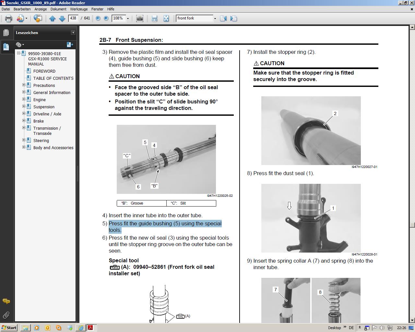Open the Bearbeiten menu
The height and width of the screenshot is (332, 415).
click(22, 9)
